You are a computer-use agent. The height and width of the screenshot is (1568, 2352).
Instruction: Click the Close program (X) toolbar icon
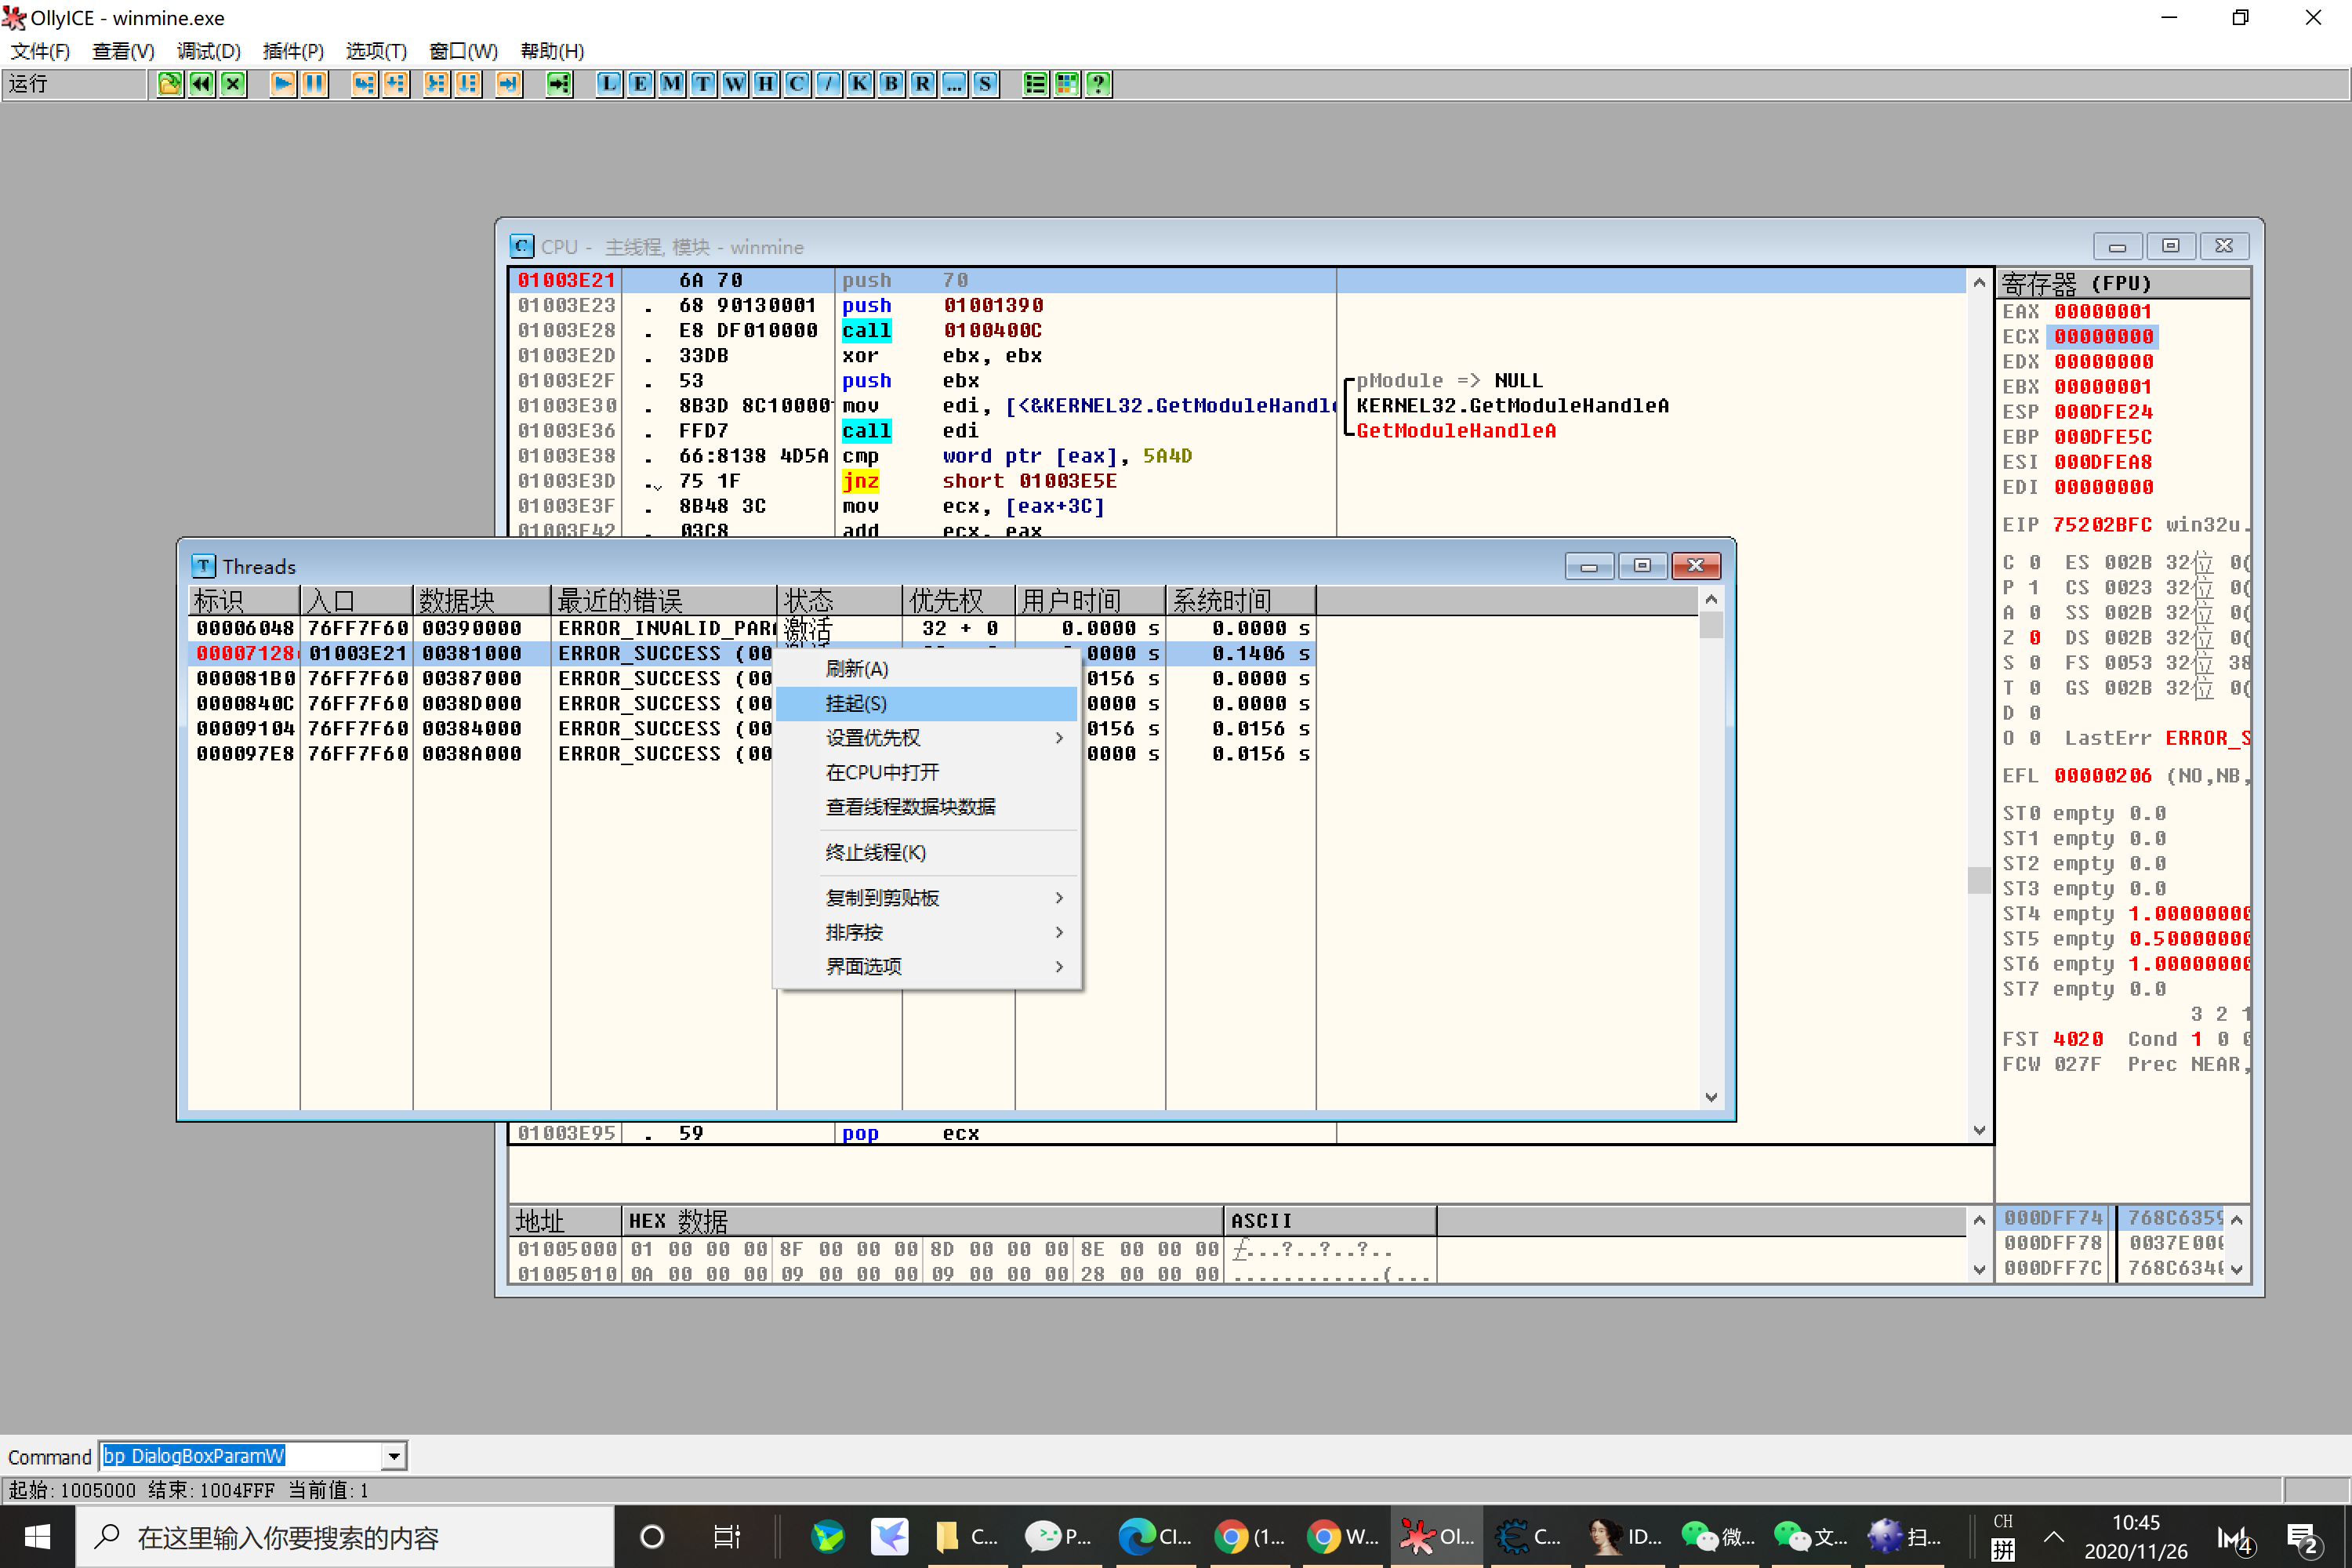click(x=233, y=84)
